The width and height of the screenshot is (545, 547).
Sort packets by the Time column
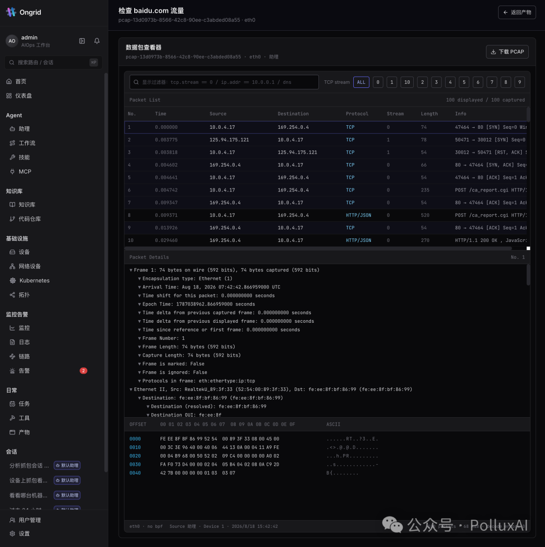160,114
